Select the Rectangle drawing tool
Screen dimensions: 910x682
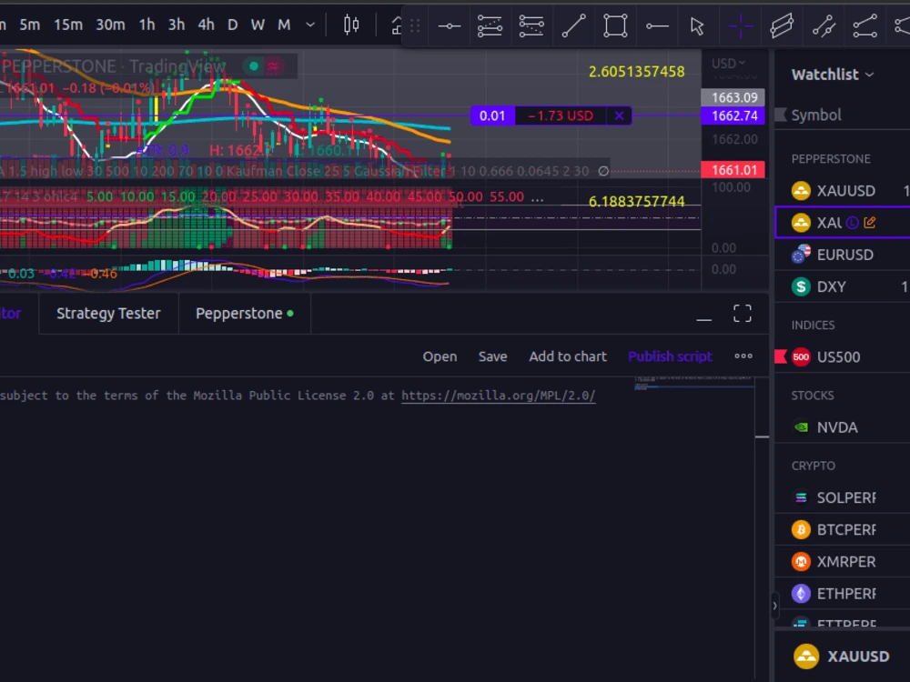(615, 25)
